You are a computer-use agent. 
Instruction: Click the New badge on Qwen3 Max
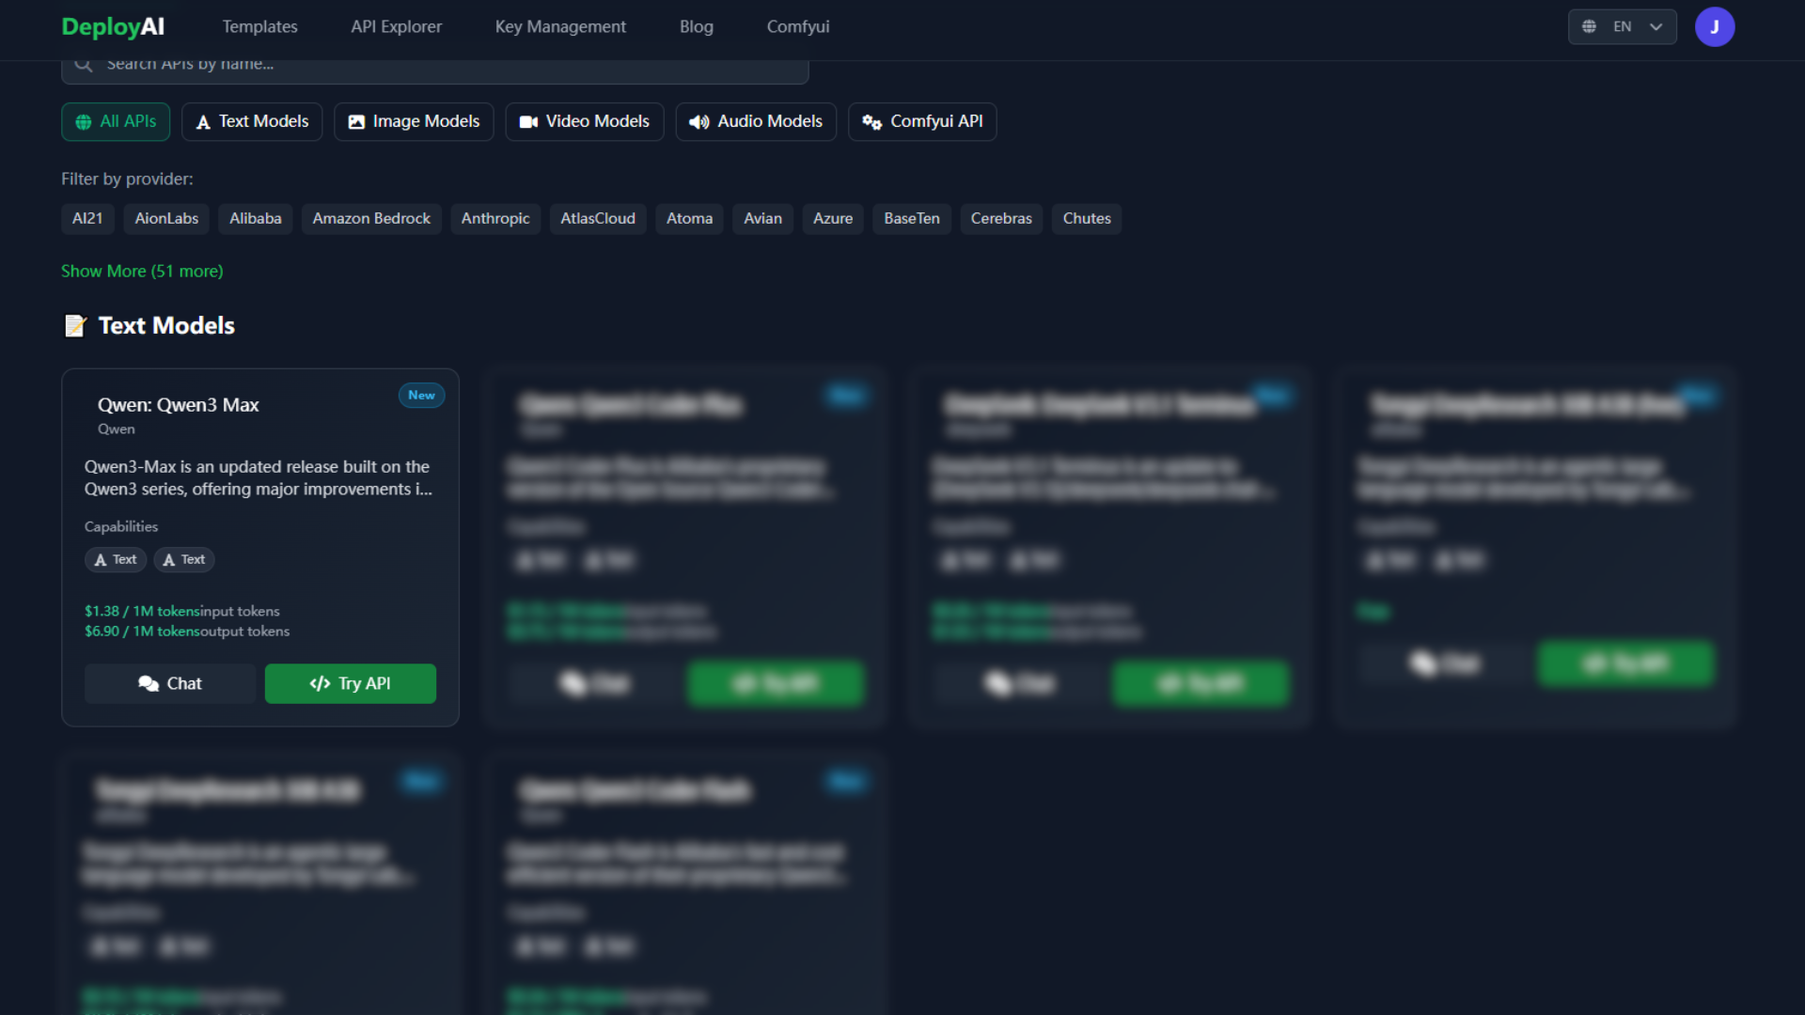[x=421, y=396]
